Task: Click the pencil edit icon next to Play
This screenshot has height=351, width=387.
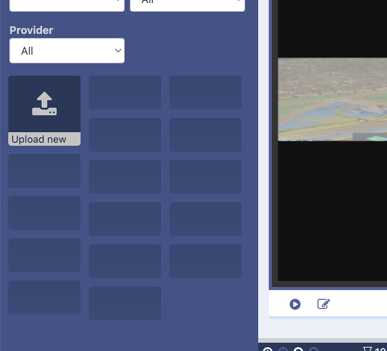Action: tap(323, 304)
